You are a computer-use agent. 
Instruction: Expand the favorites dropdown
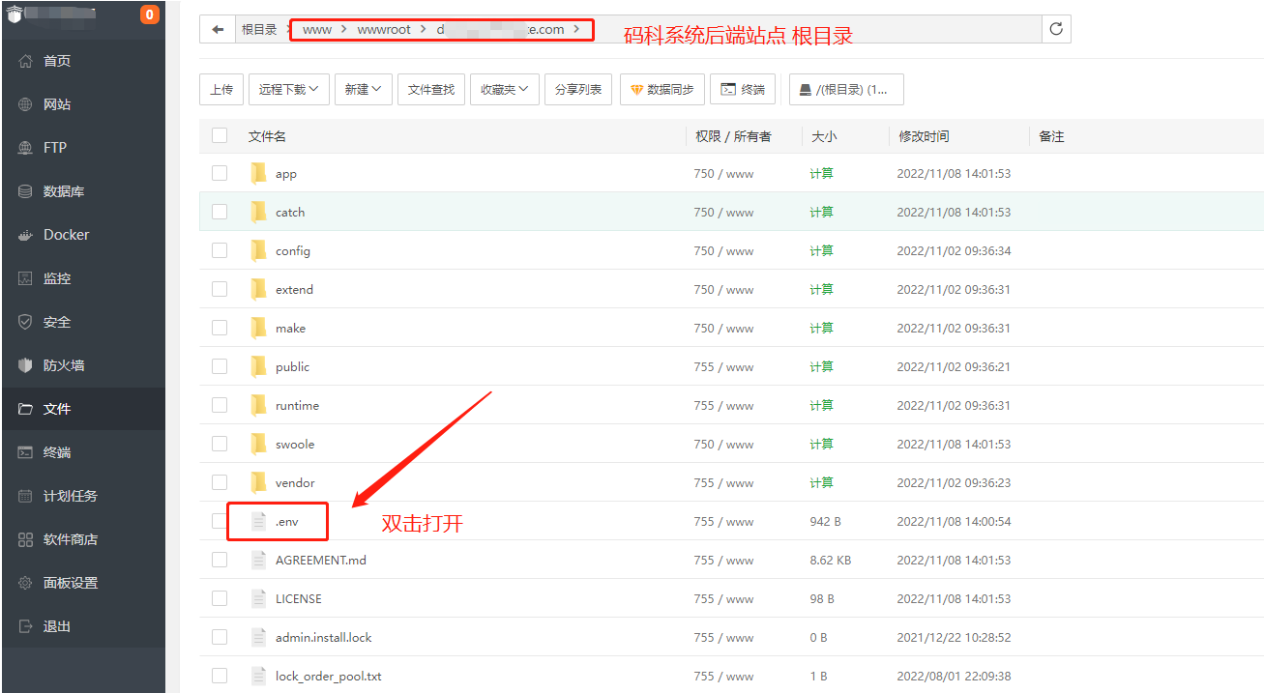[x=505, y=89]
